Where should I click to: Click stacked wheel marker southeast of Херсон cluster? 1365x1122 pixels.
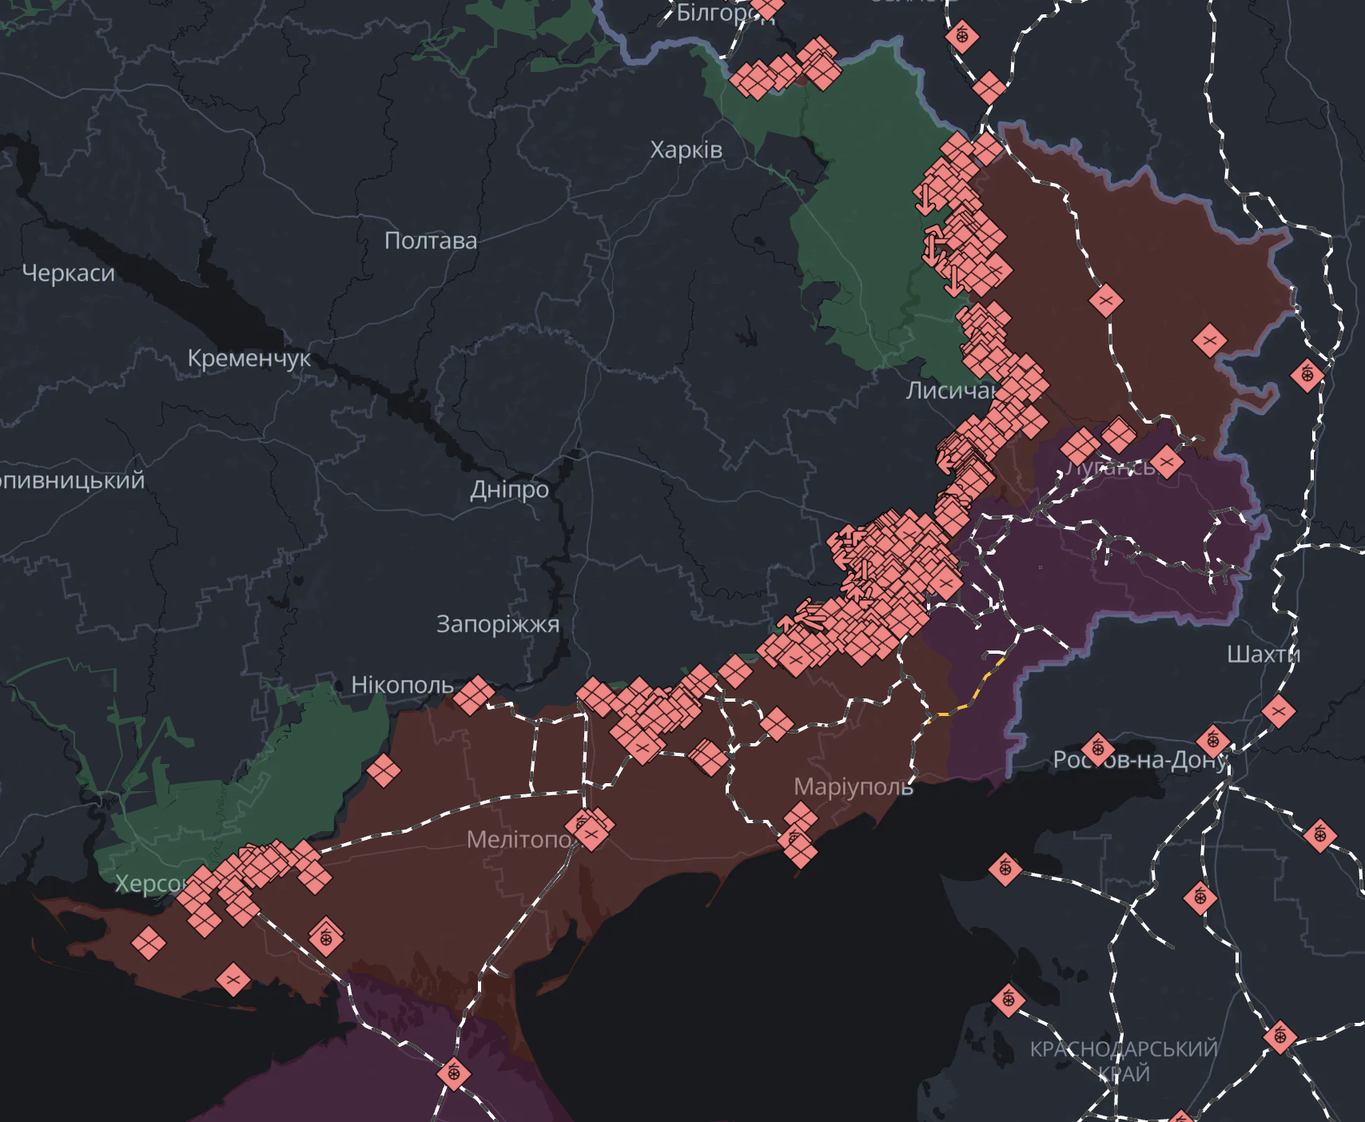tap(325, 938)
